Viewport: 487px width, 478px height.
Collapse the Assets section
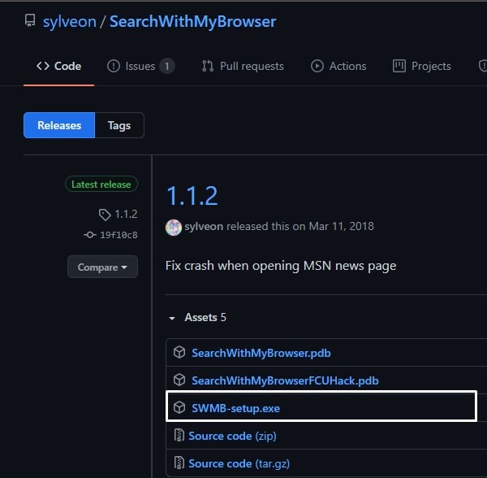coord(197,318)
